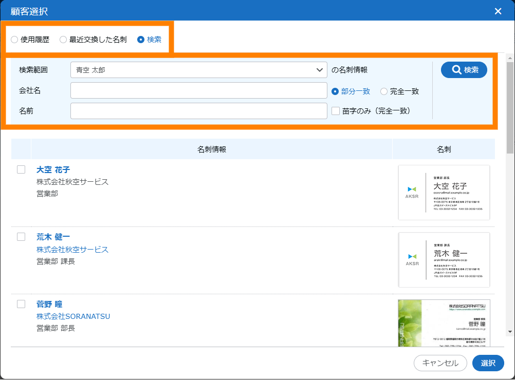The height and width of the screenshot is (380, 515).
Task: Select the 検索 radio option
Action: 141,40
